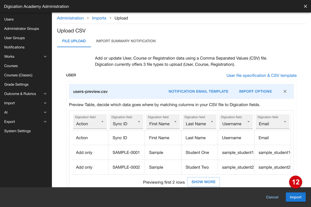Viewport: 311px width, 207px height.
Task: Click the users-preview.csv file name
Action: [90, 92]
